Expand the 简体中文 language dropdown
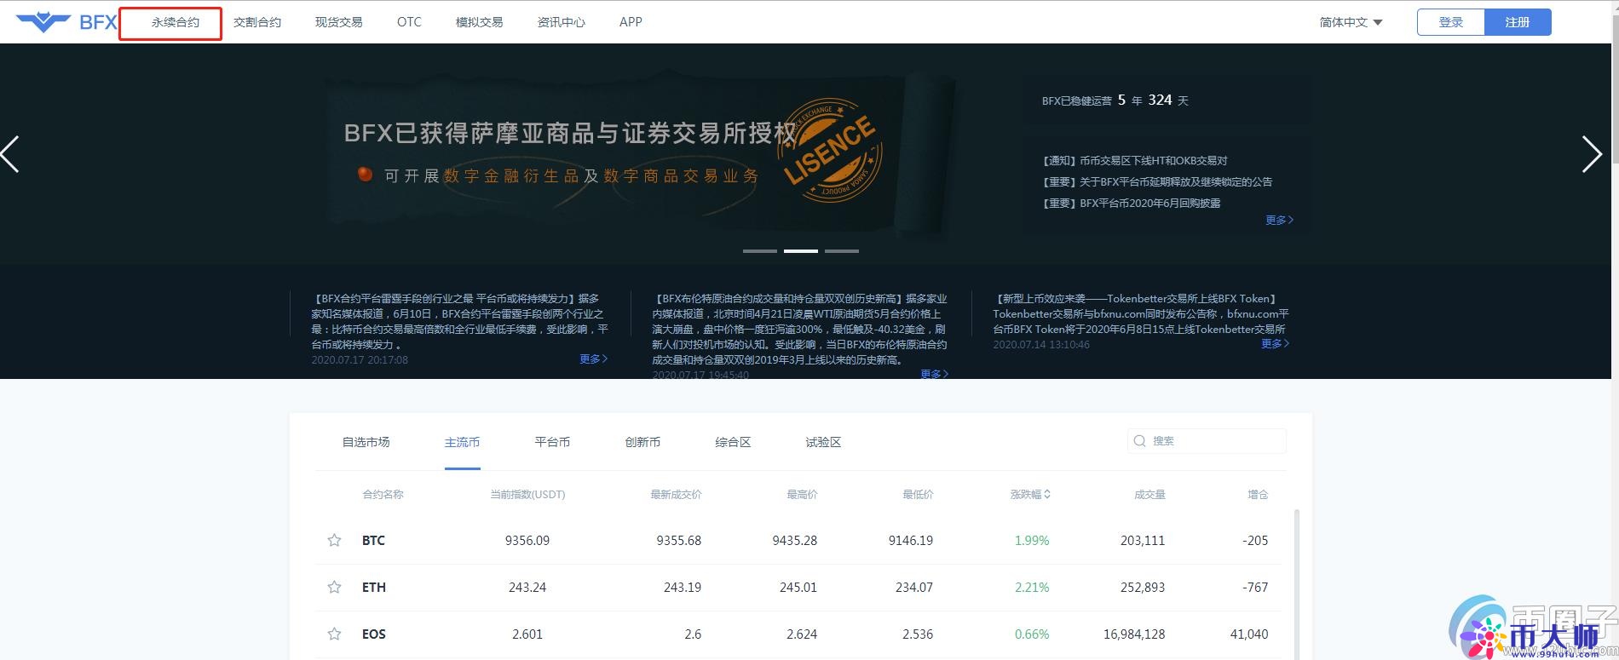This screenshot has width=1619, height=660. pos(1351,22)
